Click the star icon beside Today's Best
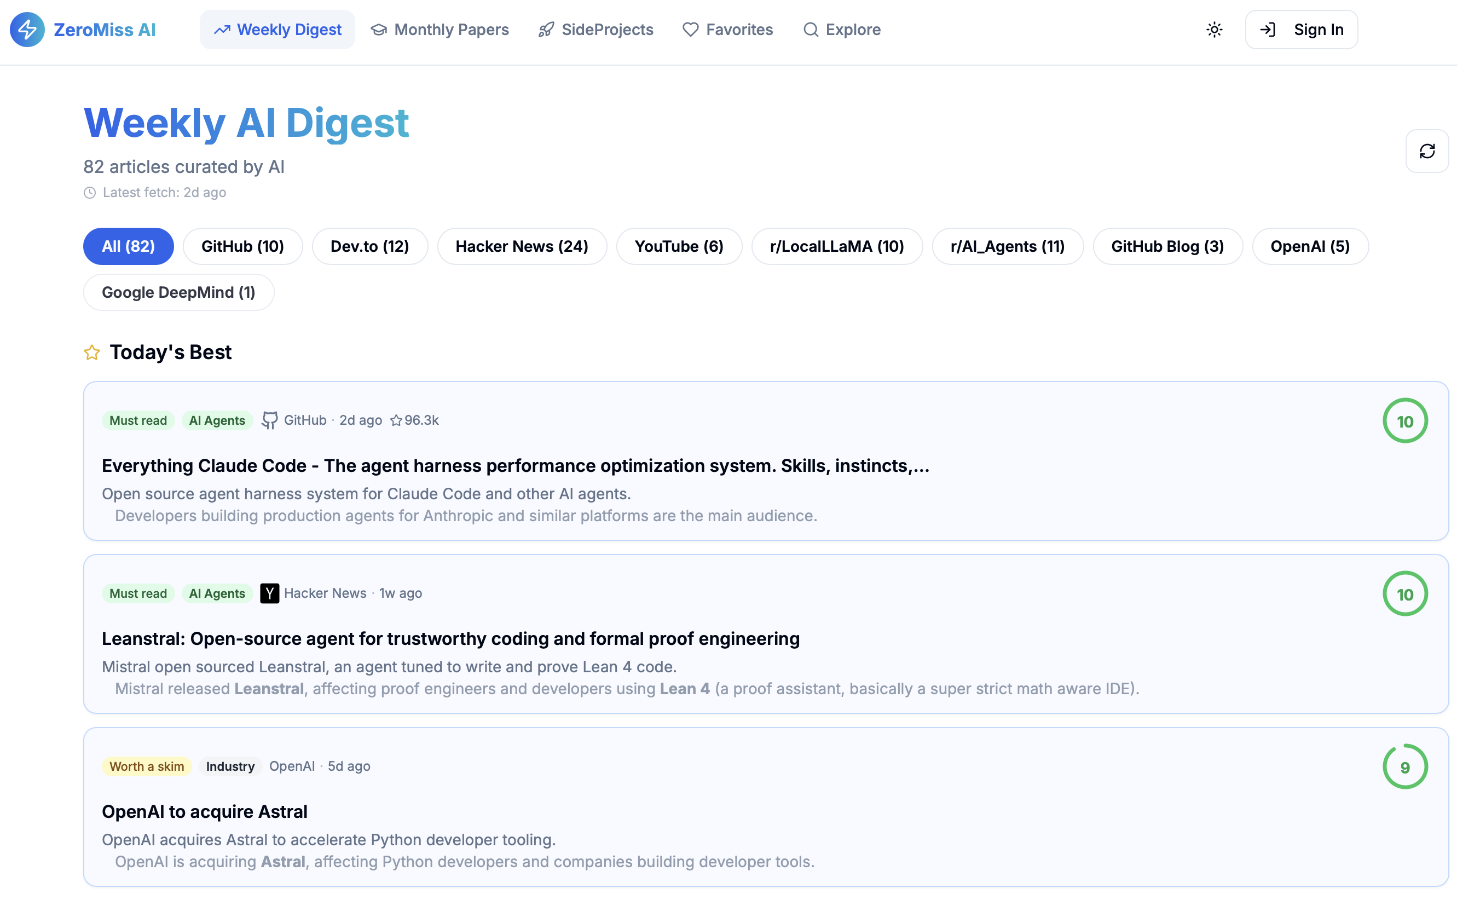1457x900 pixels. click(x=91, y=353)
